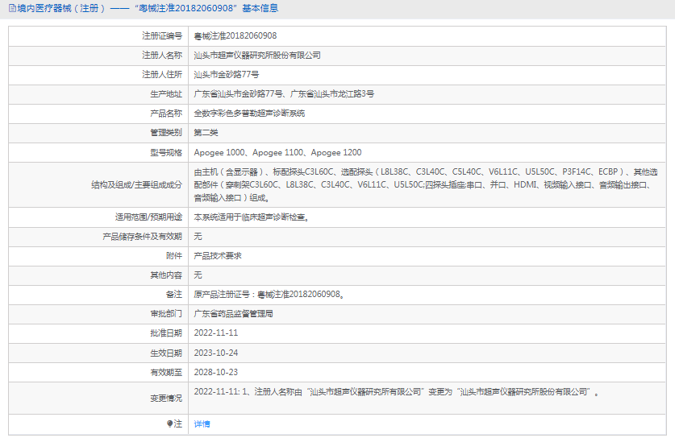
Task: Click registration number 粤械注准20182060908 value
Action: tap(235, 35)
